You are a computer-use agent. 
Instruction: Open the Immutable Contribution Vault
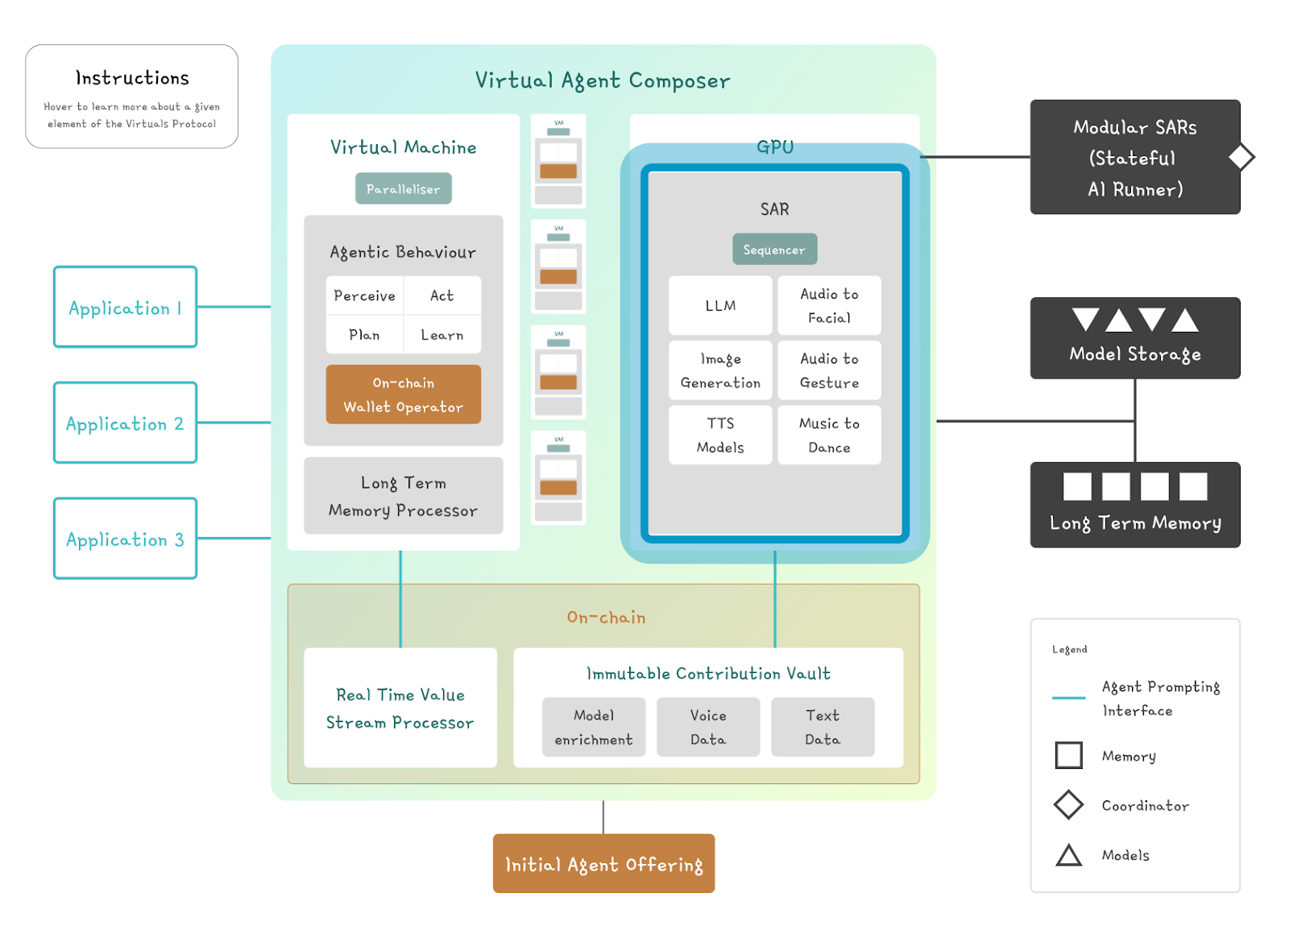coord(707,674)
